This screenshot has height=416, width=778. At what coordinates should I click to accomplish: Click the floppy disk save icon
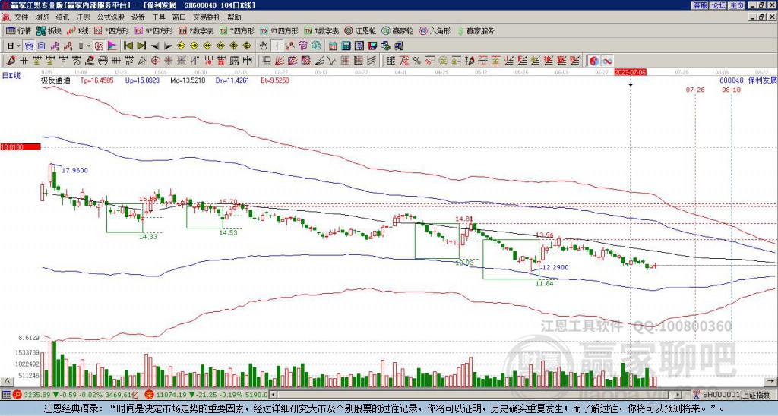coord(372,46)
